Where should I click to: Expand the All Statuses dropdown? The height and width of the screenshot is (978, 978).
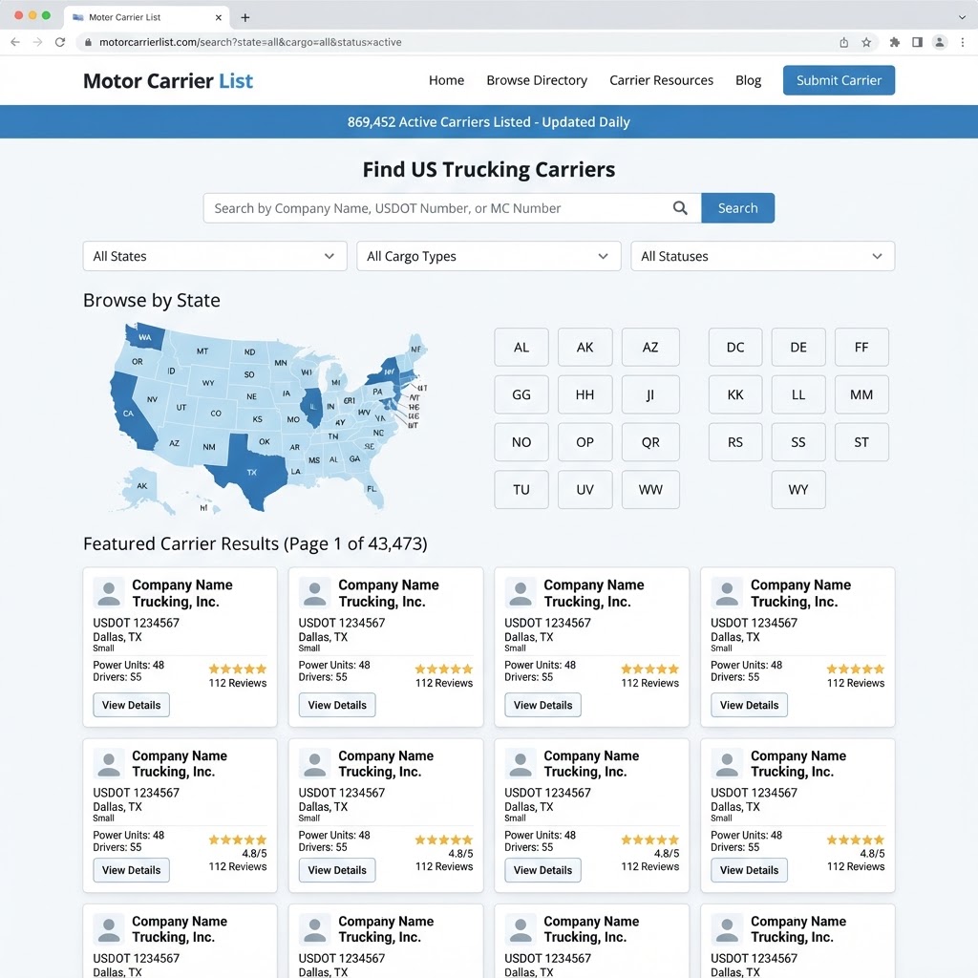coord(762,256)
